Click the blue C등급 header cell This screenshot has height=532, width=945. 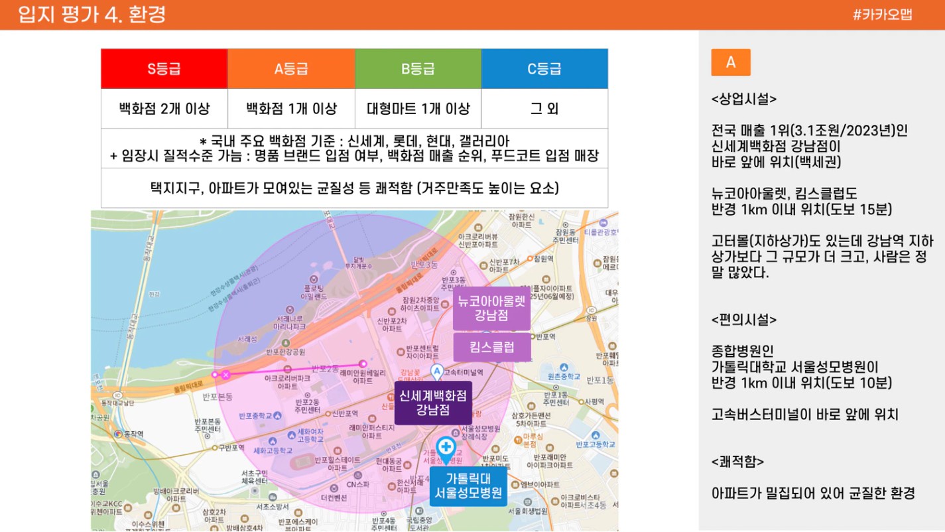tap(544, 69)
